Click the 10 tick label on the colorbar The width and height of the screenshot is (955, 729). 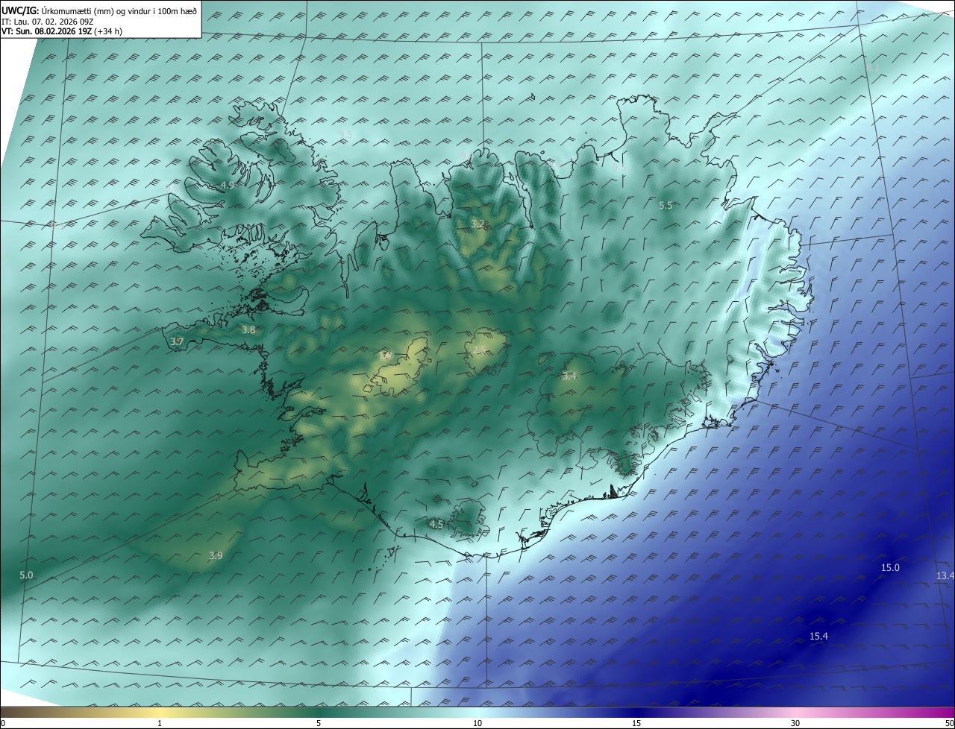pos(477,723)
